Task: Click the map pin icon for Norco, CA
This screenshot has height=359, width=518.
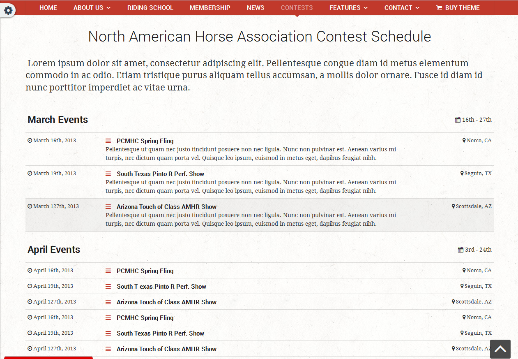Action: [463, 140]
